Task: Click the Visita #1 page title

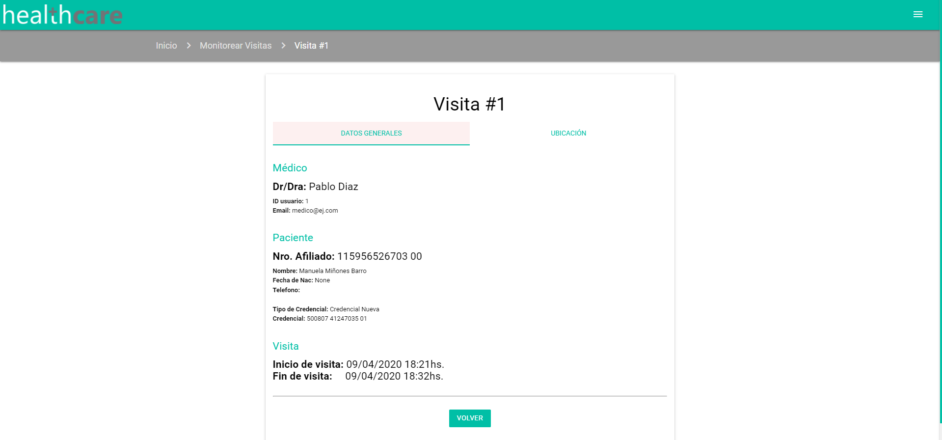Action: [469, 104]
